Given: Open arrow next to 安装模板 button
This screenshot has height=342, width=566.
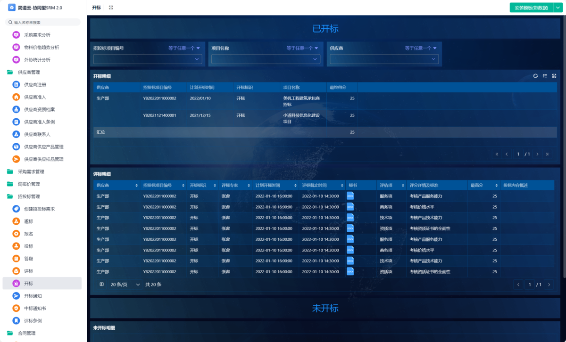Looking at the screenshot, I should click(558, 8).
